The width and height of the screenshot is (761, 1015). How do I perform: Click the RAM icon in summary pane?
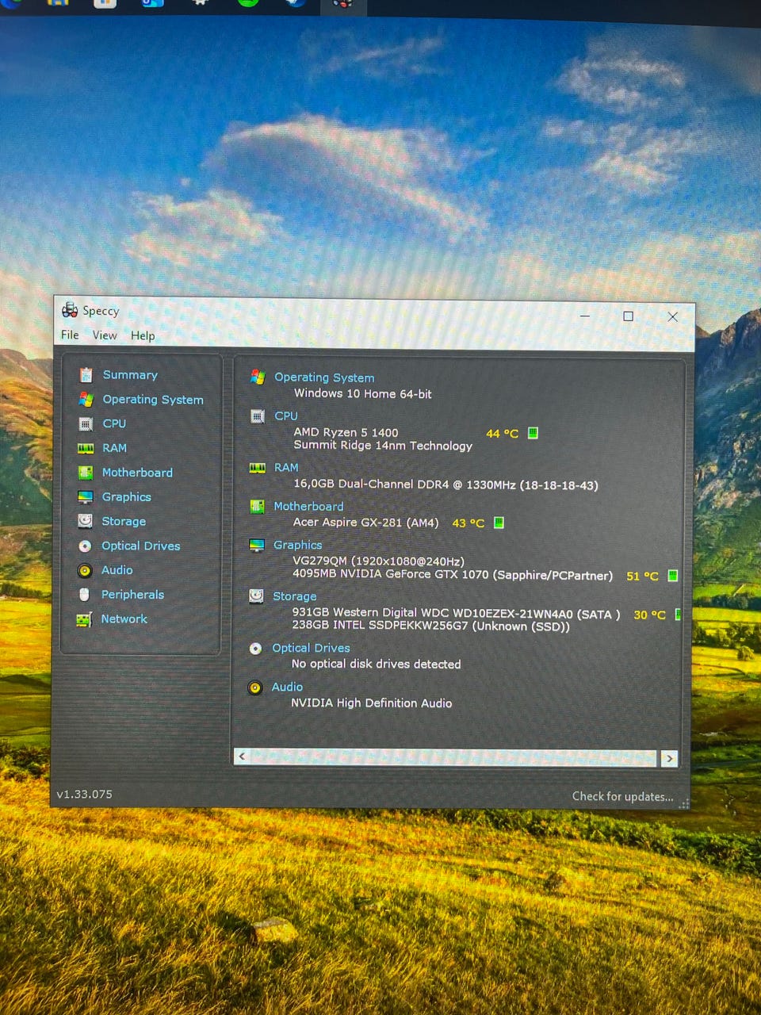pyautogui.click(x=258, y=468)
